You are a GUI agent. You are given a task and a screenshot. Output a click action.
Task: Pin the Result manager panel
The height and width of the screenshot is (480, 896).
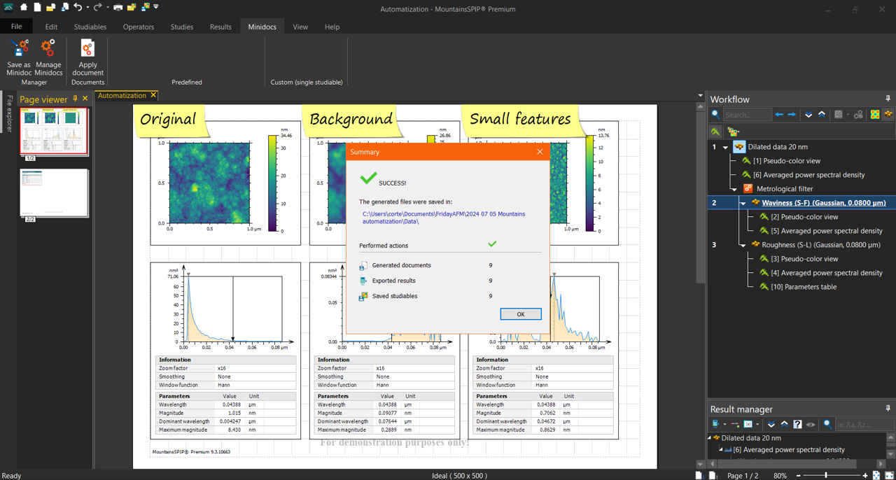(888, 409)
